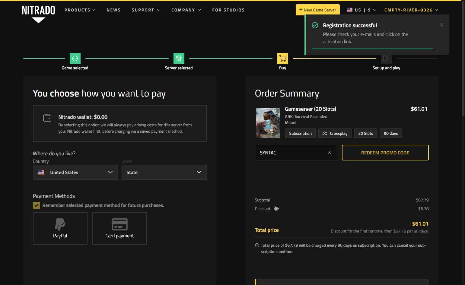The height and width of the screenshot is (285, 465).
Task: Click the Total price label
Action: pos(267,230)
